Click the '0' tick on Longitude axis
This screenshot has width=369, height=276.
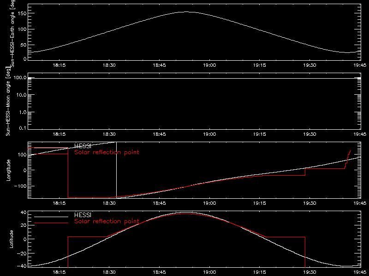(25, 170)
